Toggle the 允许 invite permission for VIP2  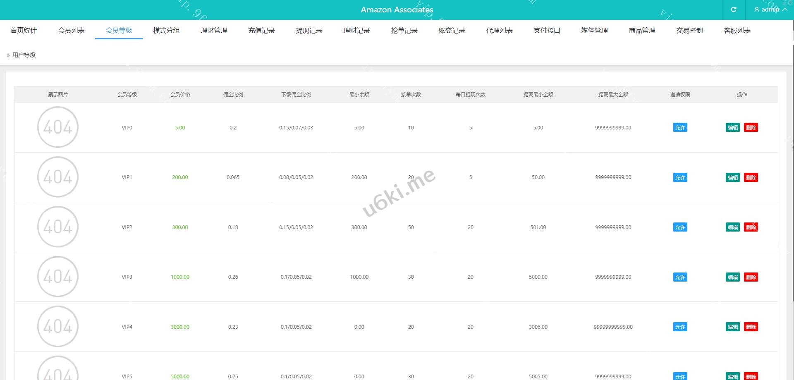[x=680, y=227]
